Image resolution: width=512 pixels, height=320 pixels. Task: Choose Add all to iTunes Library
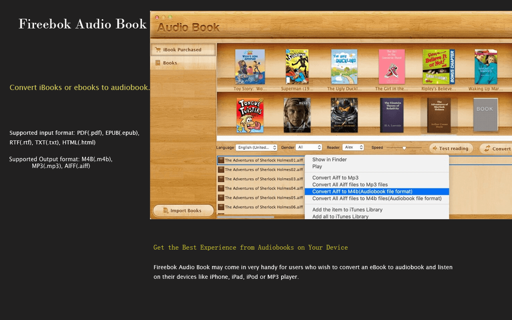(377, 216)
